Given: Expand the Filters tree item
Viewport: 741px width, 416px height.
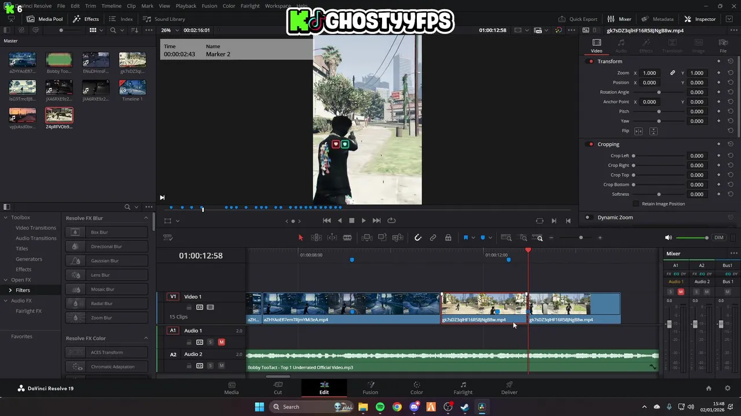Looking at the screenshot, I should pos(10,290).
